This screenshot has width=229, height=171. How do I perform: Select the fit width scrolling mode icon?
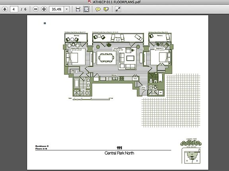pyautogui.click(x=78, y=9)
